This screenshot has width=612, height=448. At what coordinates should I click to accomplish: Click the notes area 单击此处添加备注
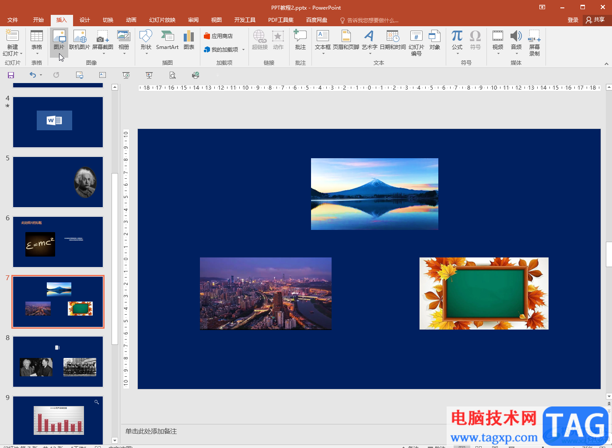coord(151,431)
